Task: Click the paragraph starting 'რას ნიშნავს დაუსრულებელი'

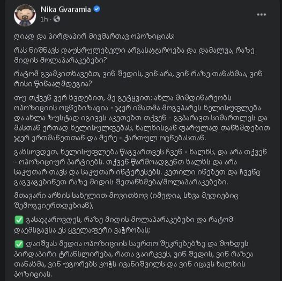Action: [x=135, y=55]
